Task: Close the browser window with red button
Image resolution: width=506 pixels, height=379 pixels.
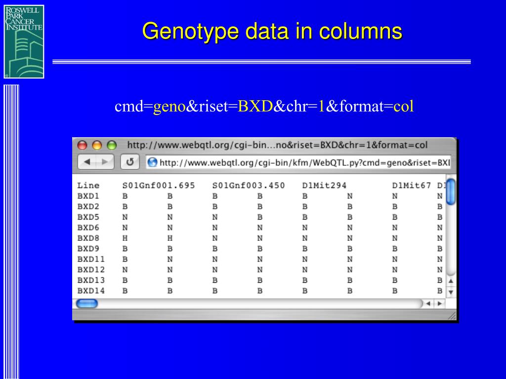Action: click(83, 146)
